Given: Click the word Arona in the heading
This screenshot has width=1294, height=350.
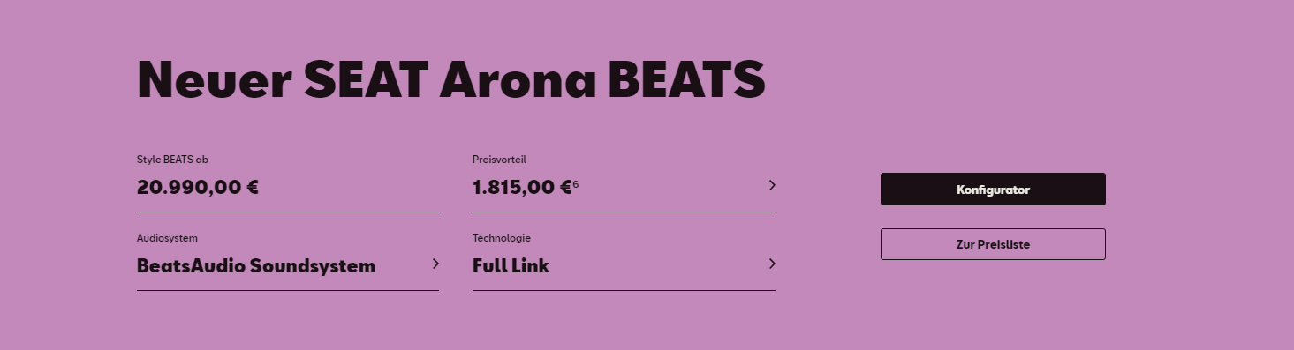Looking at the screenshot, I should pyautogui.click(x=518, y=79).
